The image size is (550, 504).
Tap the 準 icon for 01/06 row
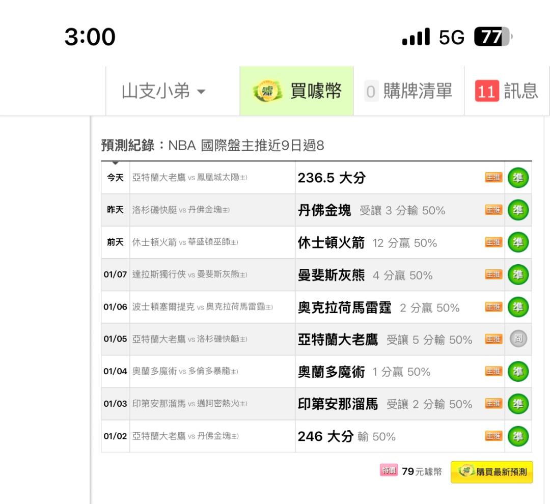(518, 307)
